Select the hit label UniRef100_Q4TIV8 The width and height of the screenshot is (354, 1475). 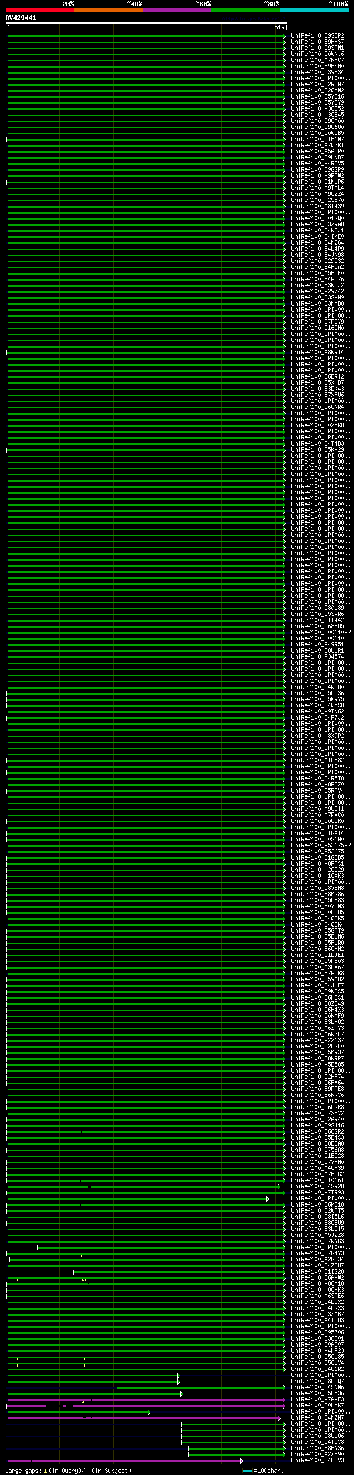[x=317, y=1442]
